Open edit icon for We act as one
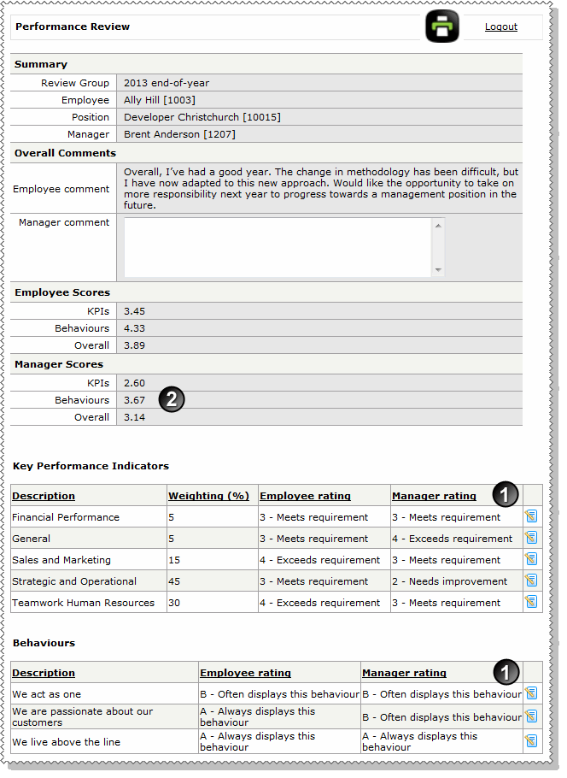 tap(531, 693)
